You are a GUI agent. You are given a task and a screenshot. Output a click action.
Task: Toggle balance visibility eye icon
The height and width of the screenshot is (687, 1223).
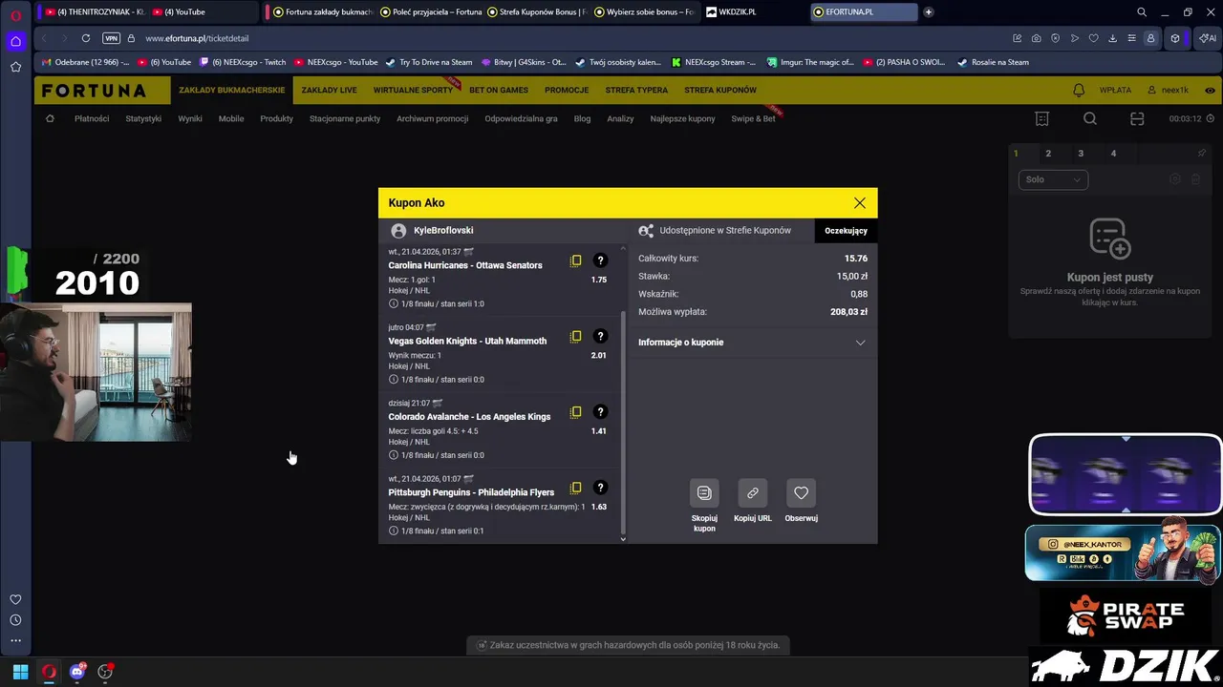pyautogui.click(x=1210, y=90)
